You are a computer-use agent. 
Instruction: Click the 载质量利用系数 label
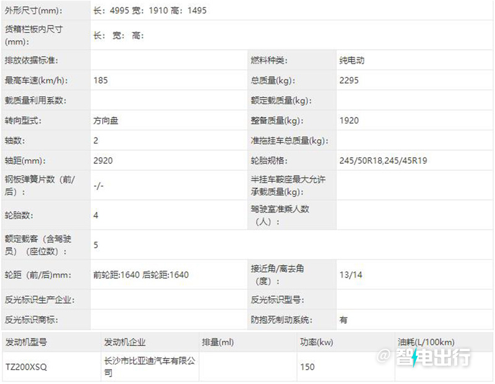[x=35, y=100]
